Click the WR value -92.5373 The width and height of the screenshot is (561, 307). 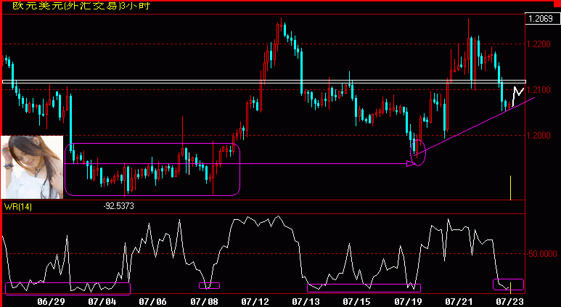118,206
